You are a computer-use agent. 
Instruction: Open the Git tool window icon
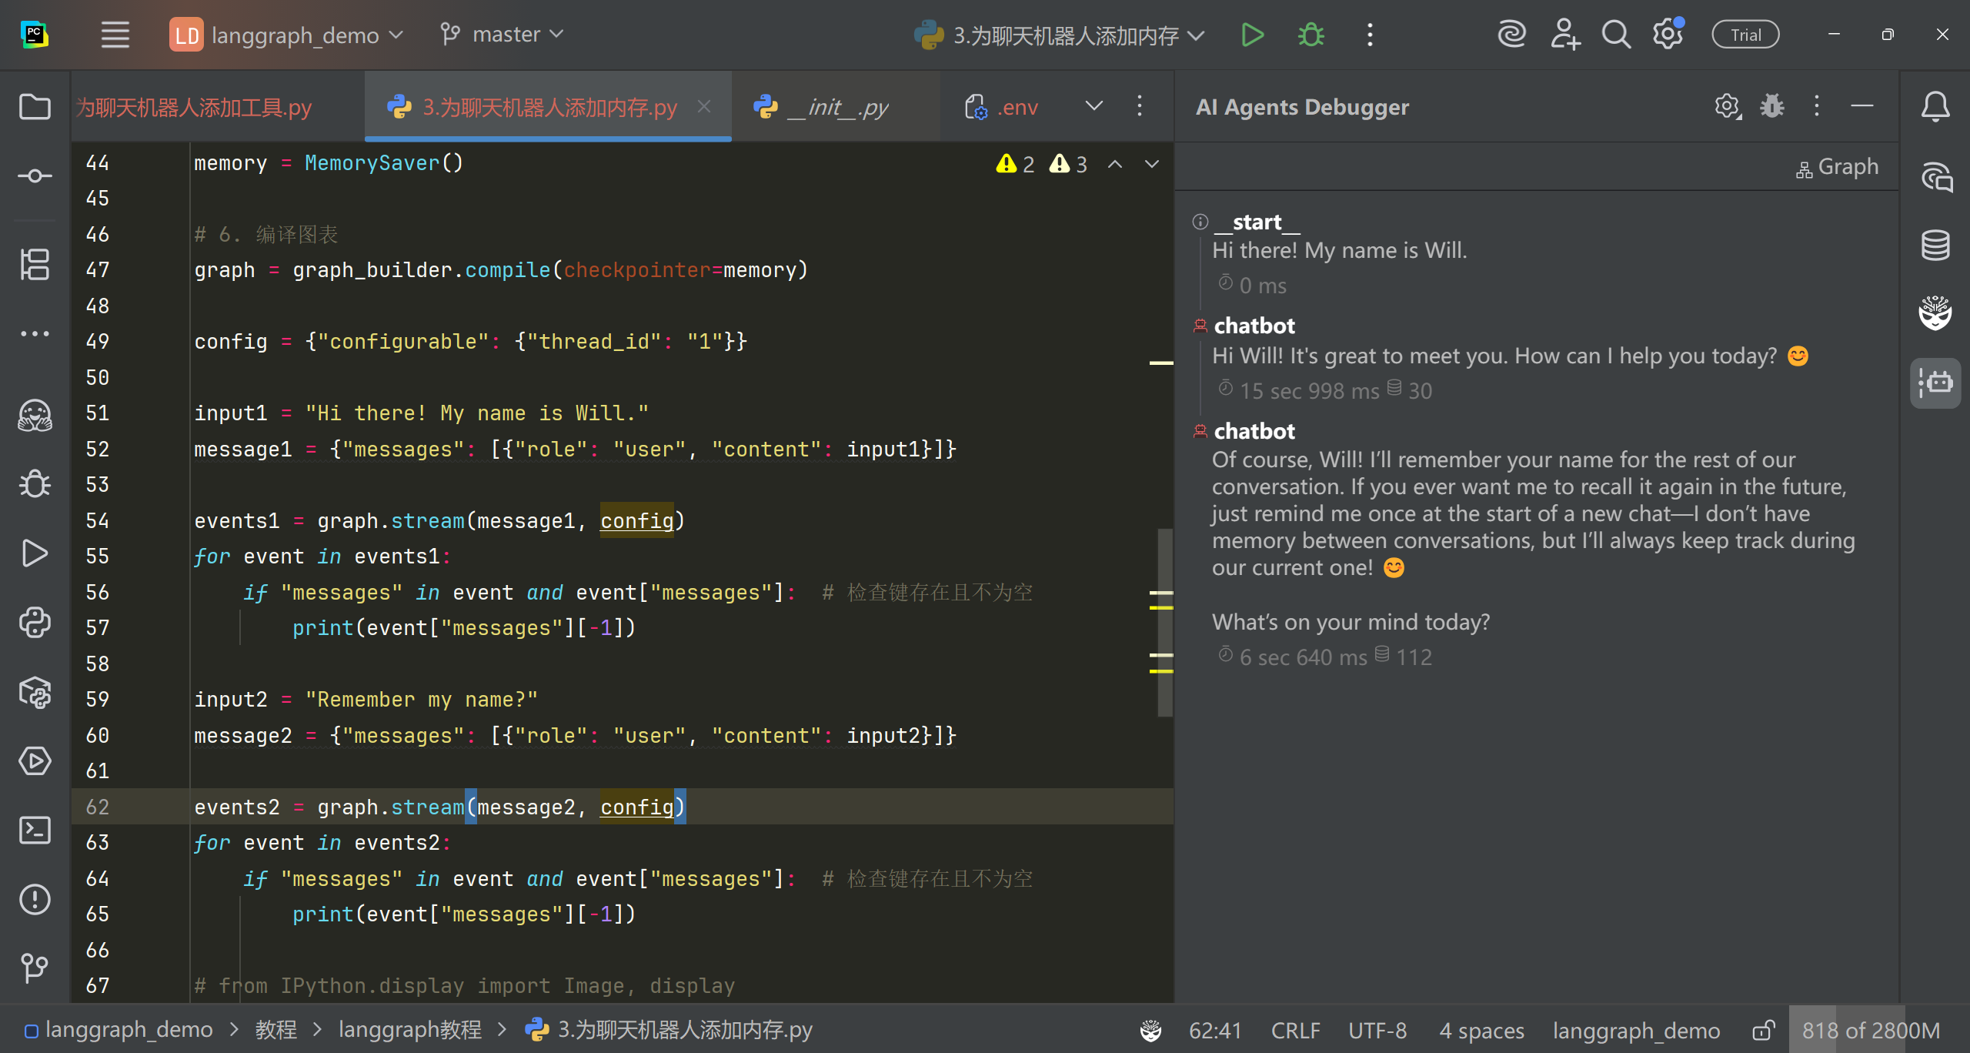click(35, 968)
